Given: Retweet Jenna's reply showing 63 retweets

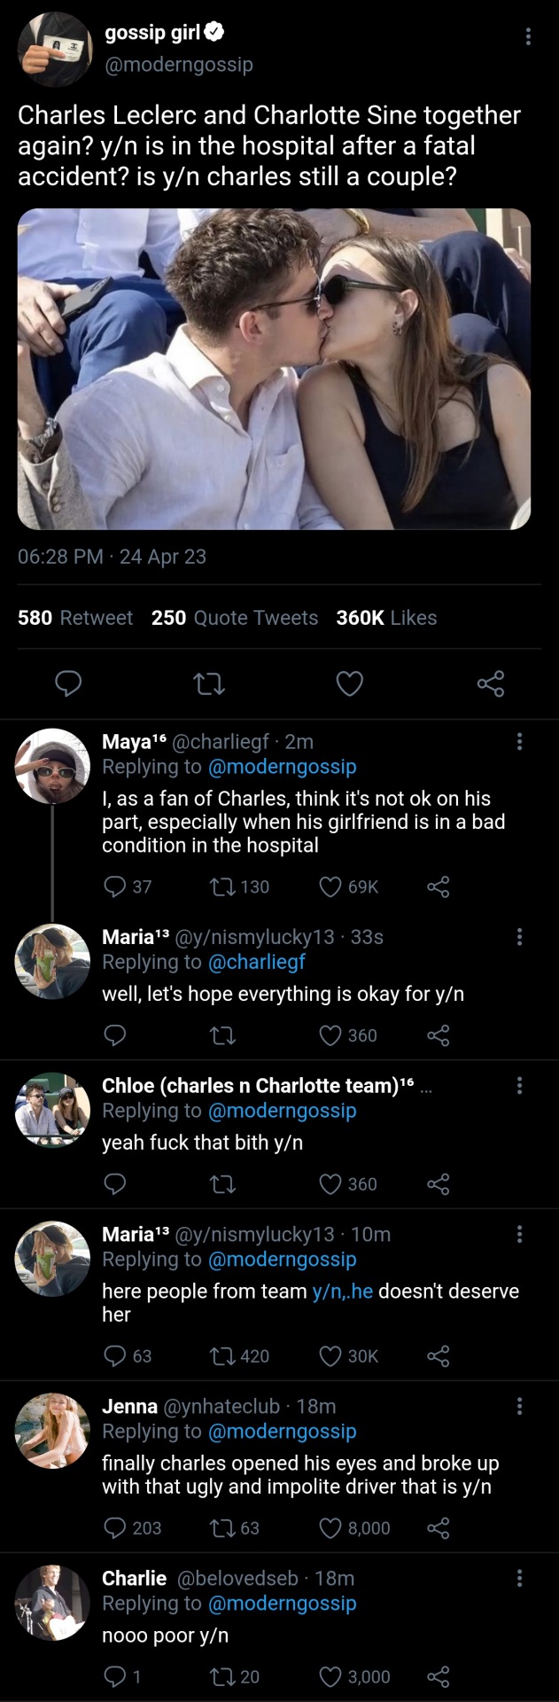Looking at the screenshot, I should 221,1527.
